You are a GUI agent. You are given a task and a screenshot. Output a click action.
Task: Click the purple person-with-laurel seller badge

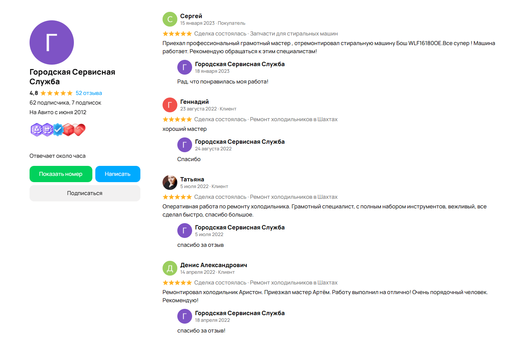coord(36,130)
